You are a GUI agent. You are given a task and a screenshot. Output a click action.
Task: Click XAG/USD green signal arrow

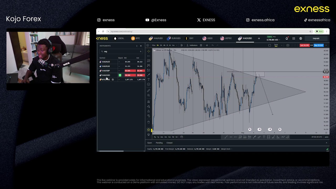(x=120, y=75)
